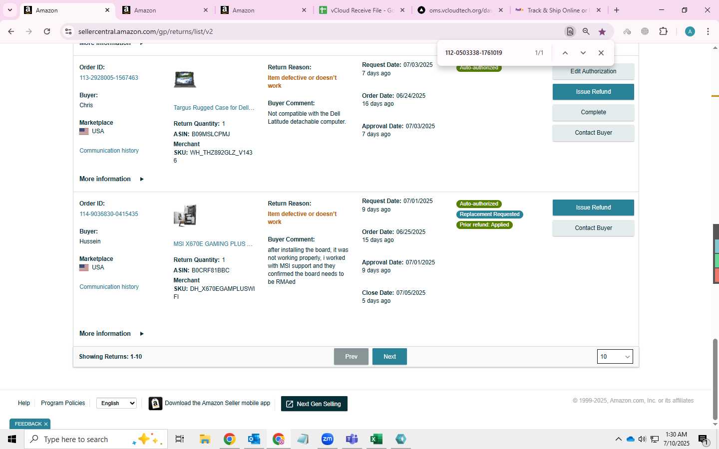Click Edit Authorization button

point(593,71)
